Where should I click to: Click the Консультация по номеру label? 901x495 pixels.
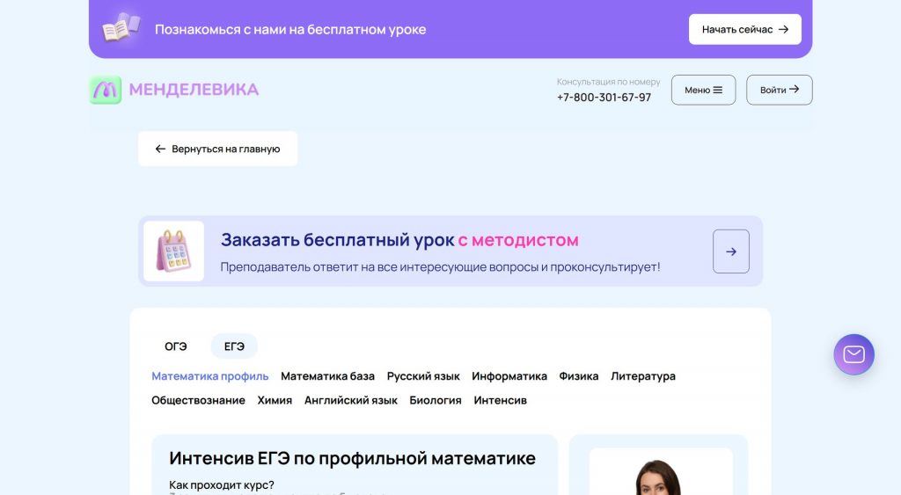(609, 82)
